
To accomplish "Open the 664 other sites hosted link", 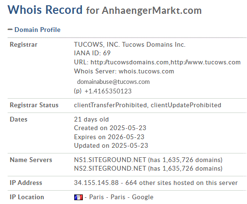I will [181, 183].
